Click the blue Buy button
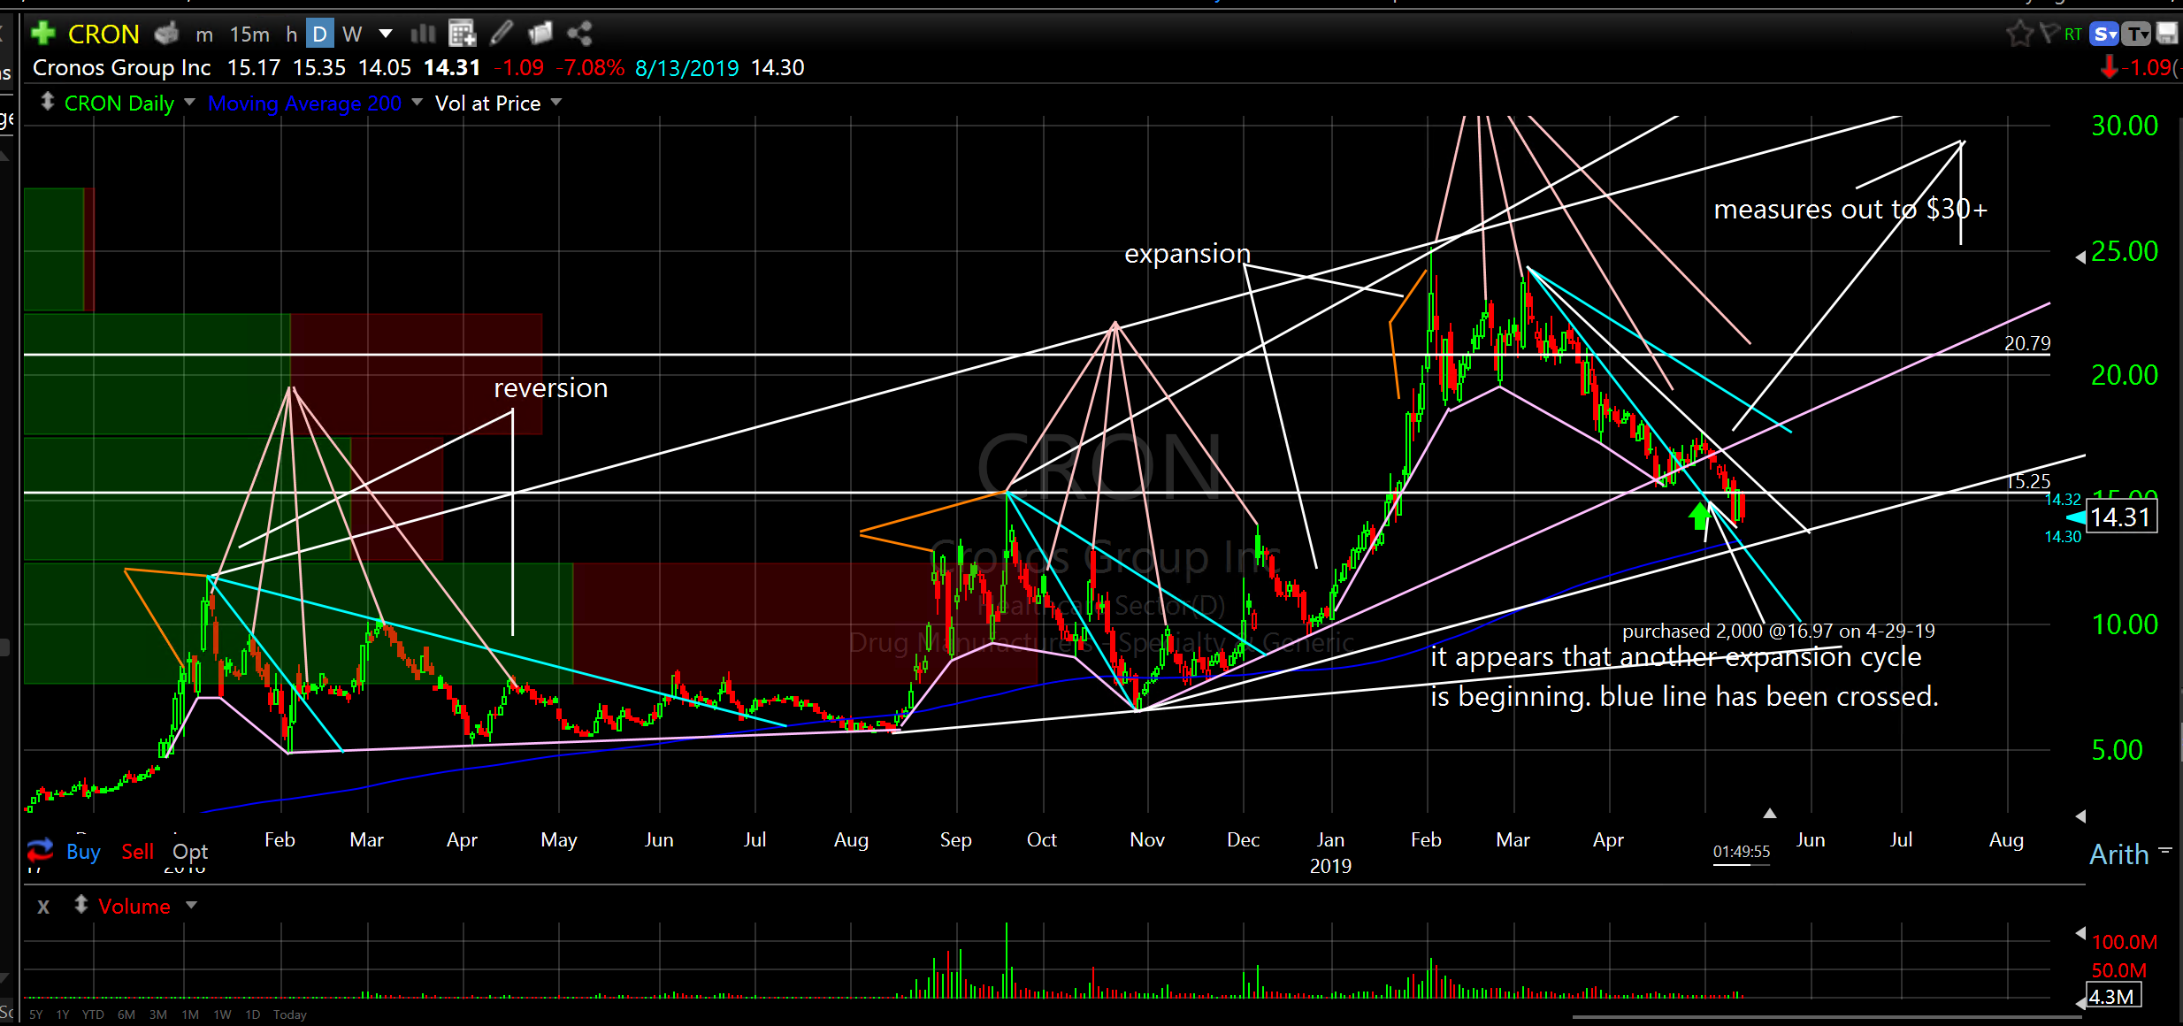This screenshot has height=1026, width=2183. coord(83,851)
